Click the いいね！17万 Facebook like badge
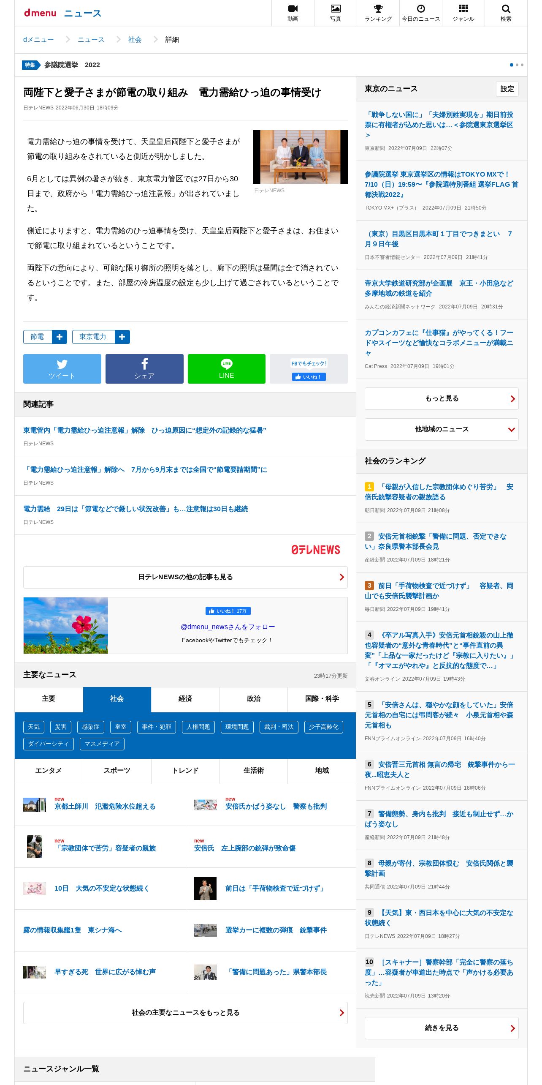The height and width of the screenshot is (1085, 542). coord(228,611)
